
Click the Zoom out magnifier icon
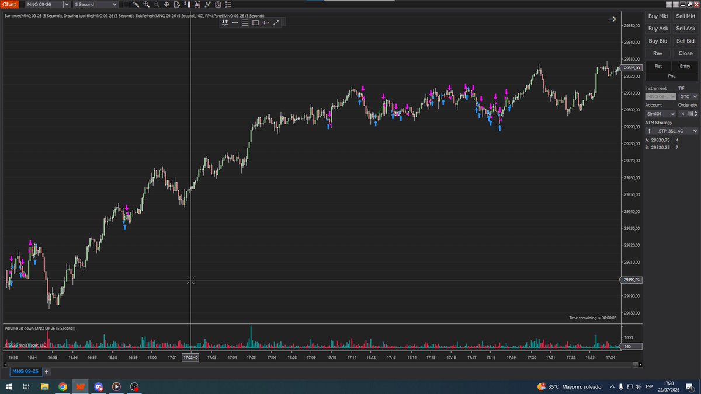tap(156, 4)
